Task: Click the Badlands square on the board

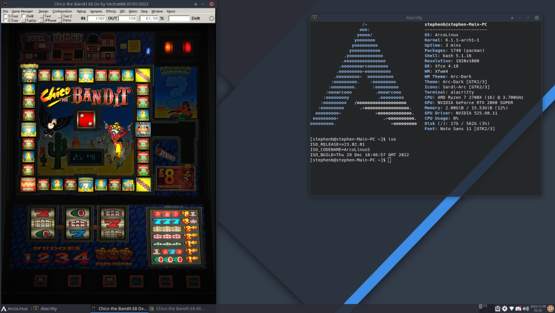Action: pos(29,74)
